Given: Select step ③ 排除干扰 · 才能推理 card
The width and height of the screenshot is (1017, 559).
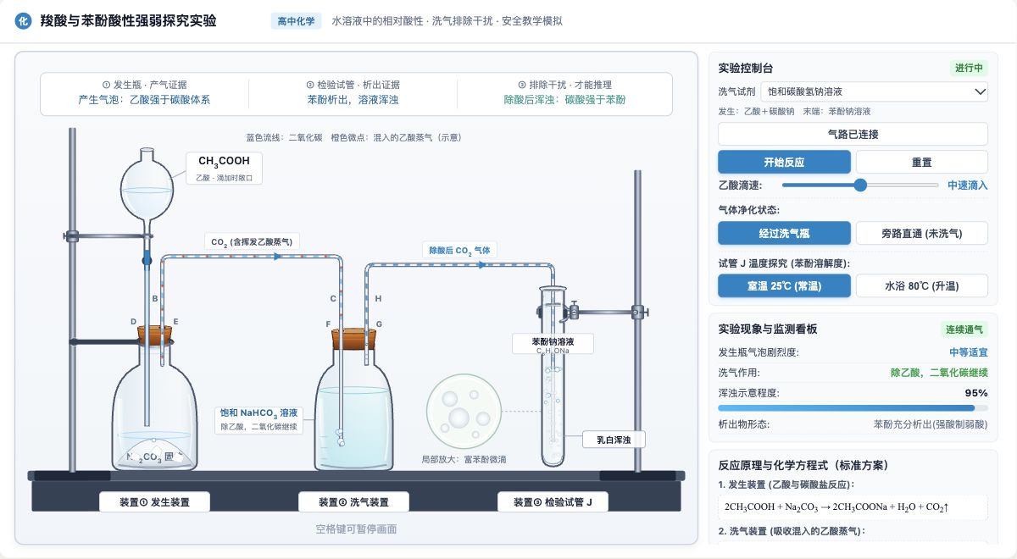Looking at the screenshot, I should point(564,92).
